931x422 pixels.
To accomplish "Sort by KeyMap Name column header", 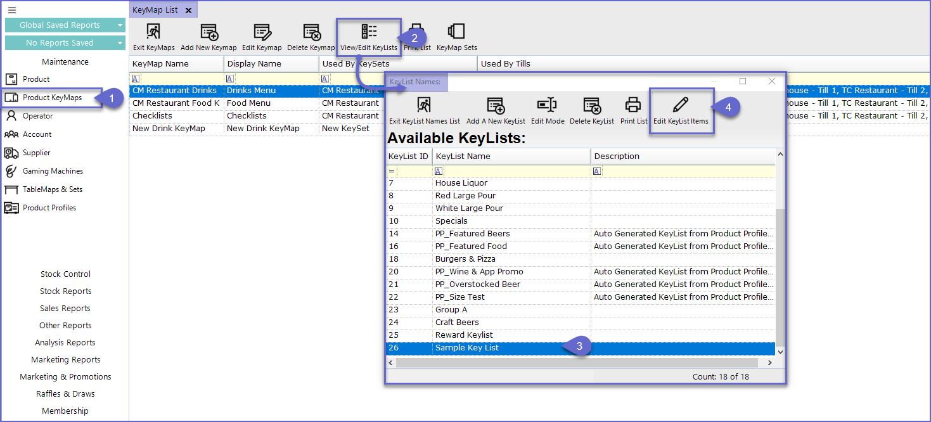I will (x=177, y=64).
